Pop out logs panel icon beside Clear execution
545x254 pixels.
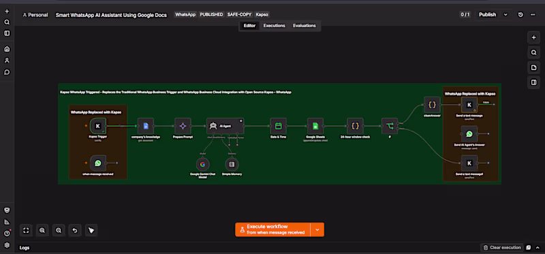coord(529,248)
